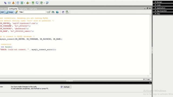Open the Images dropdown arrow
The height and width of the screenshot is (97, 173).
[24, 3]
